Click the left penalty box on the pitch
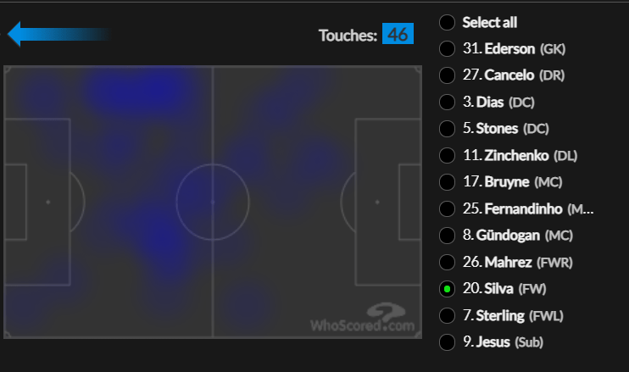The width and height of the screenshot is (629, 372). pos(37,202)
